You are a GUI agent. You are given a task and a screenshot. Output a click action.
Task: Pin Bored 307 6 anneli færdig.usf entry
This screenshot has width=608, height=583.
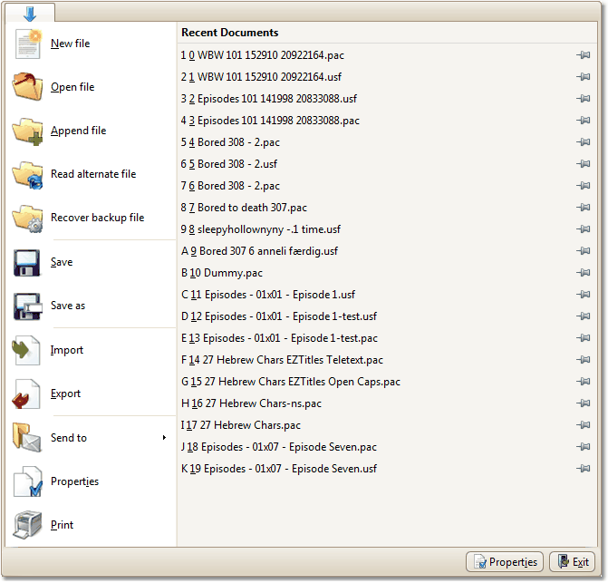click(583, 251)
